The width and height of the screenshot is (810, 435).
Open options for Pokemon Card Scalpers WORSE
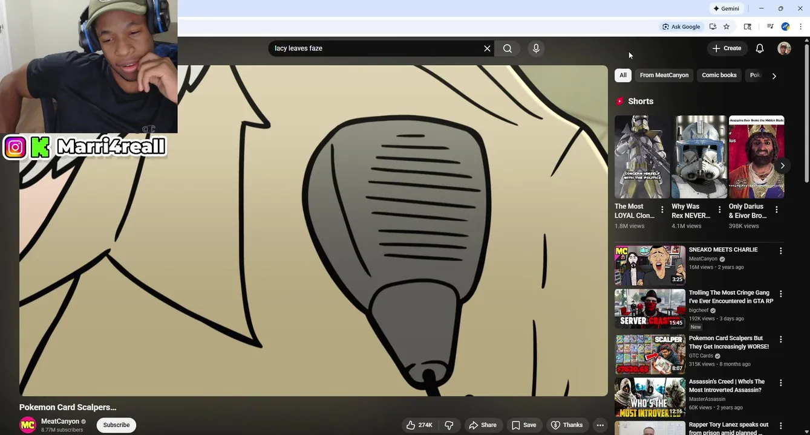pos(780,340)
